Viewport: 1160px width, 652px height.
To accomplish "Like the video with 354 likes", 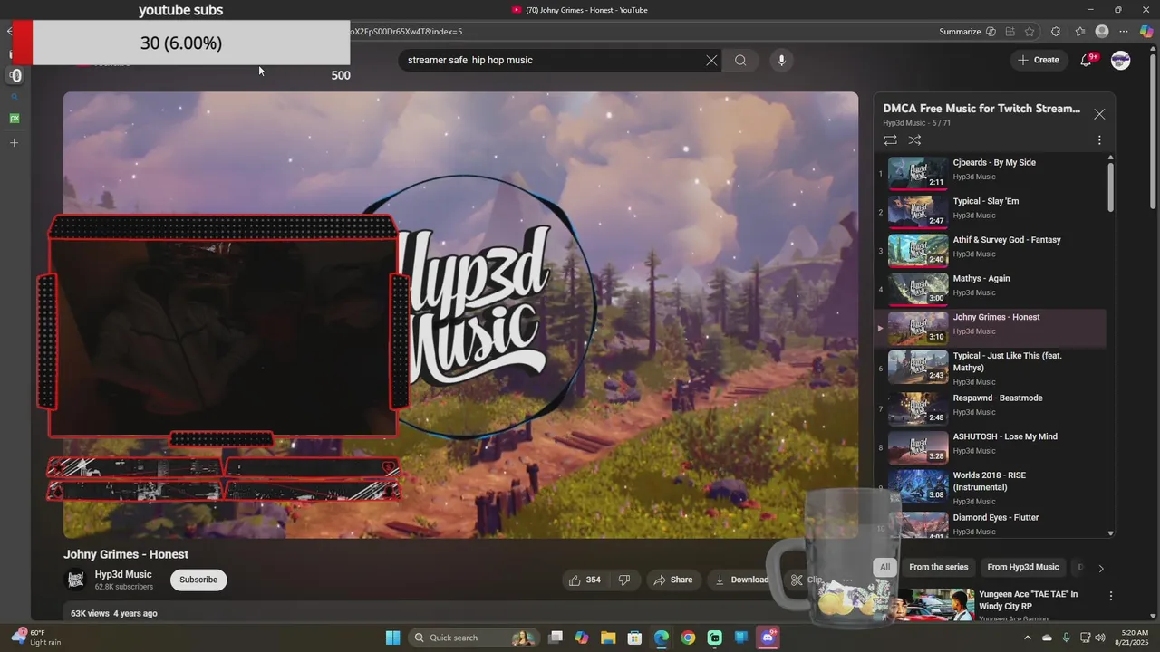I will pos(585,580).
